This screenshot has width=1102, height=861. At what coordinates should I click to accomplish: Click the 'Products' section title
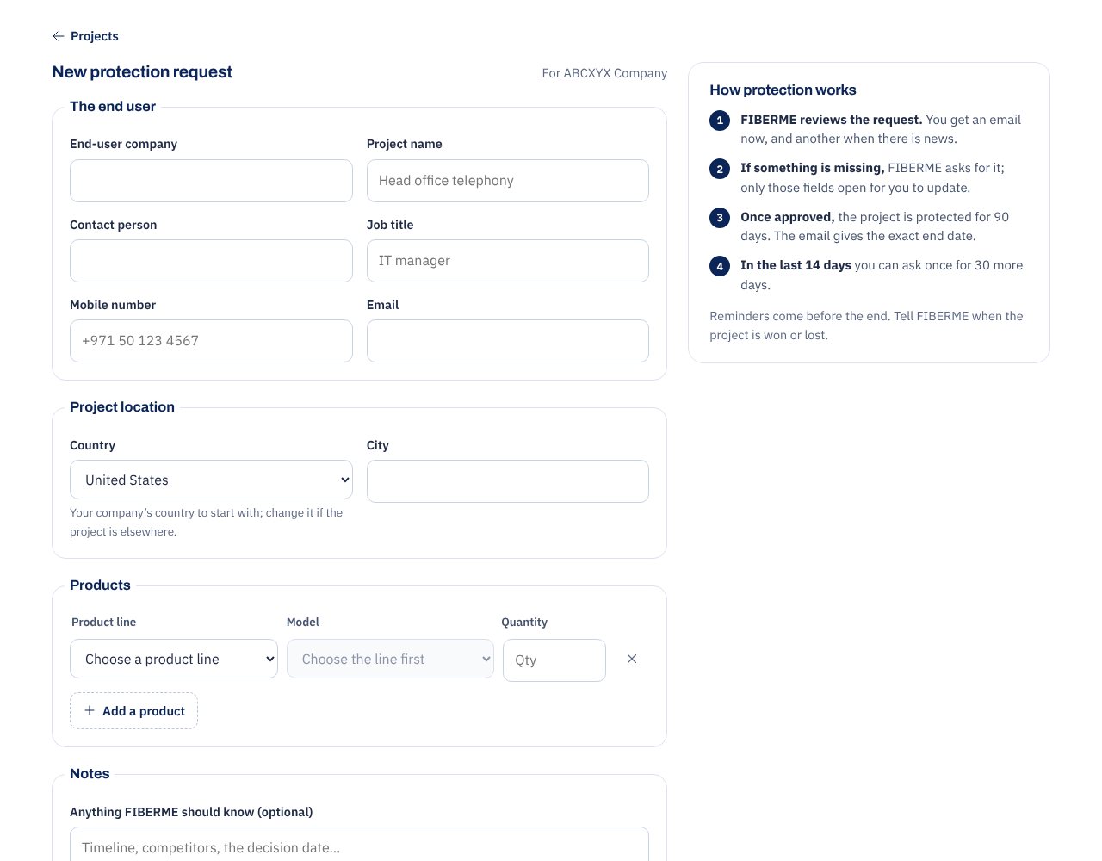(x=100, y=585)
